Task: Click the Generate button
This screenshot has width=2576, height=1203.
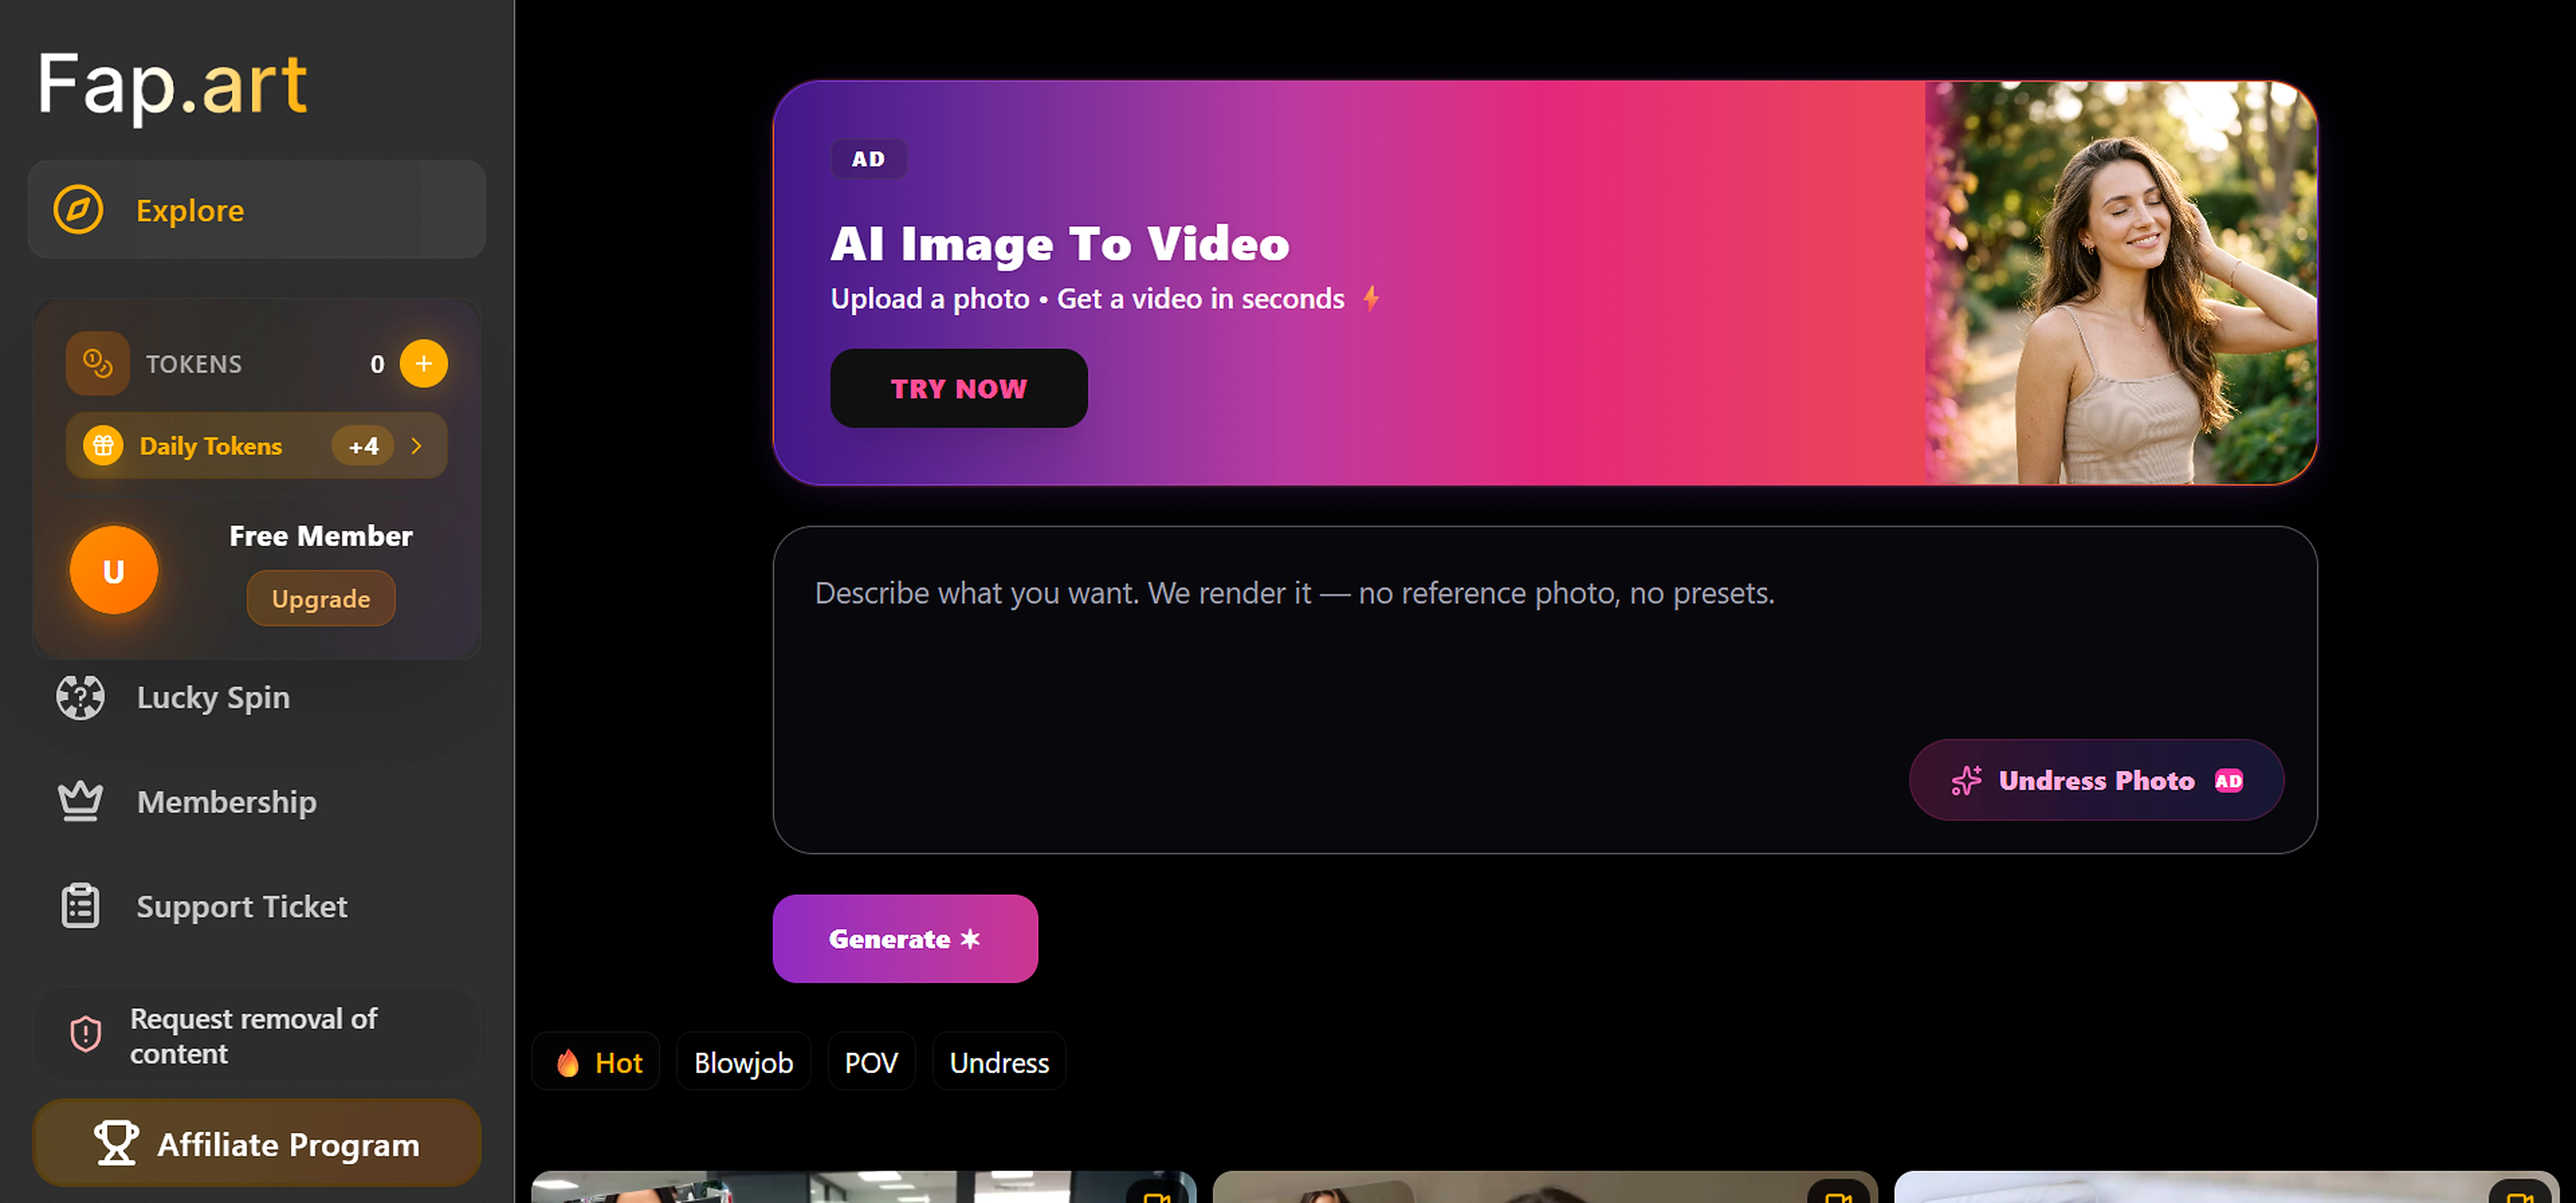Action: coord(905,939)
